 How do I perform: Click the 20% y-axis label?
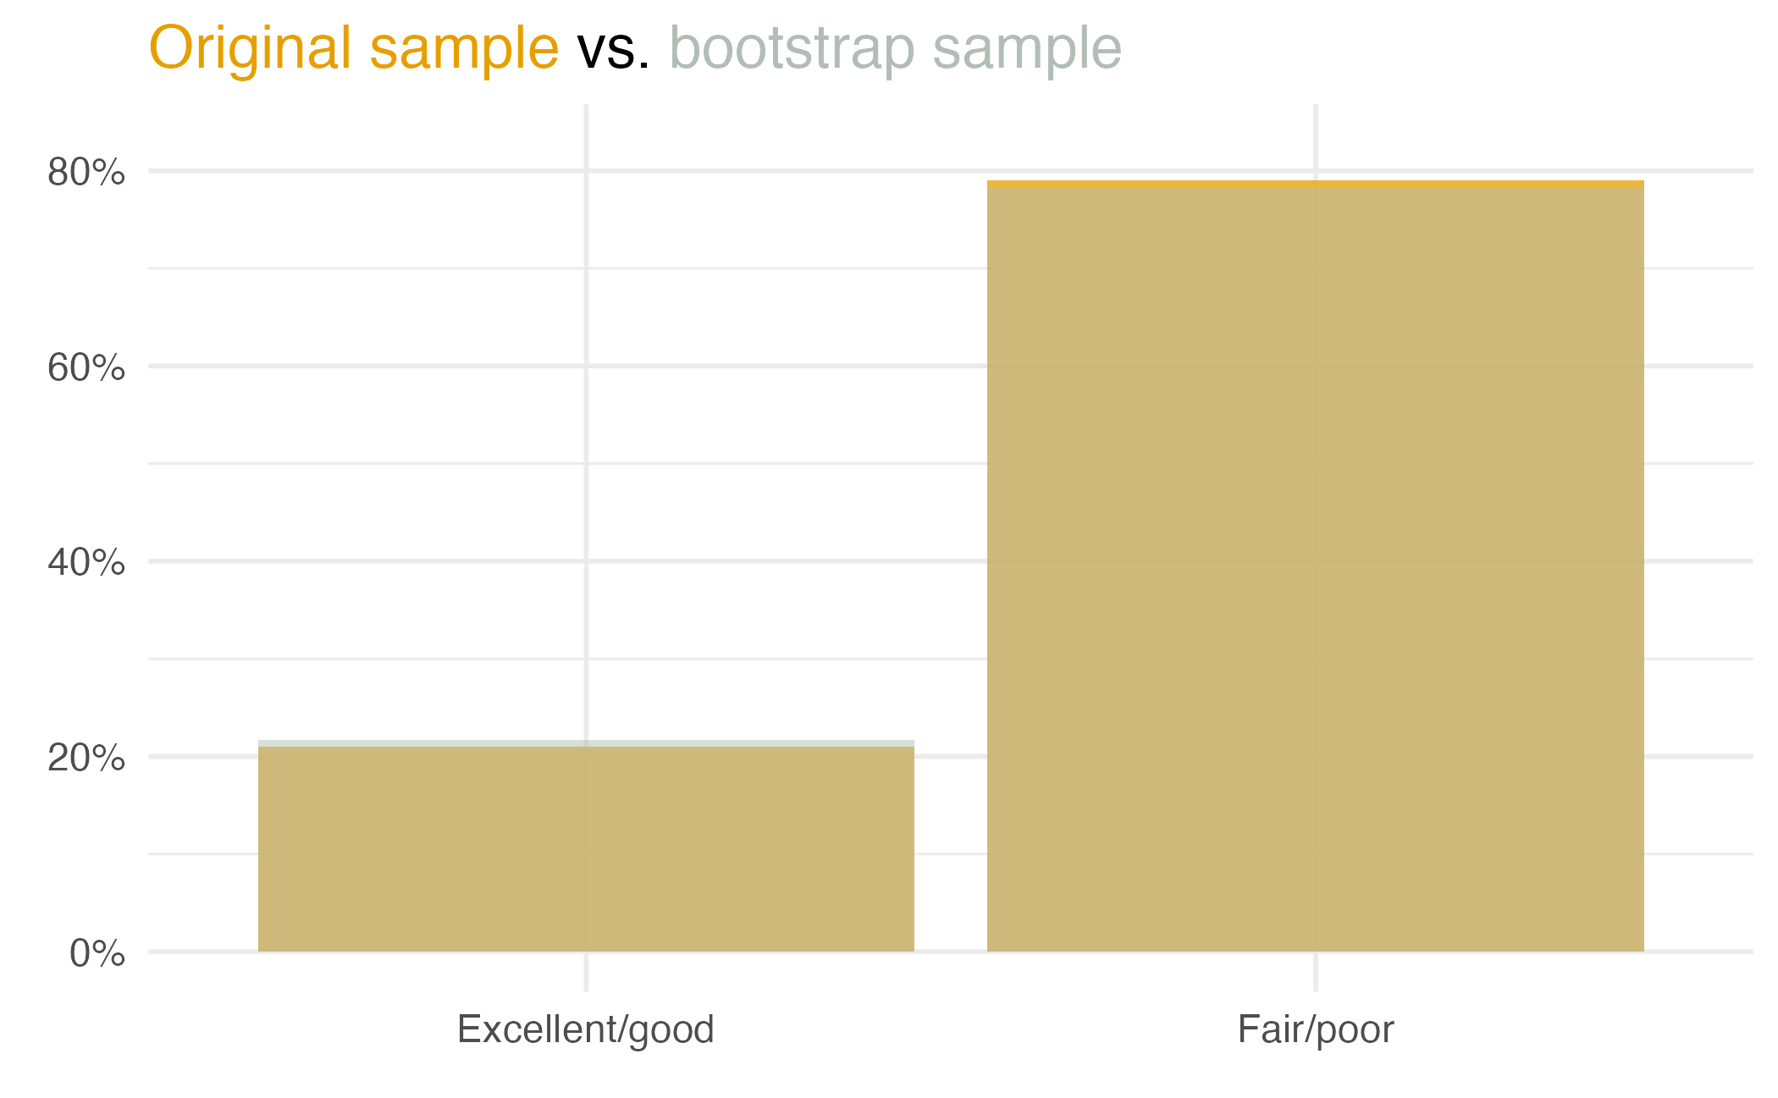coord(86,758)
